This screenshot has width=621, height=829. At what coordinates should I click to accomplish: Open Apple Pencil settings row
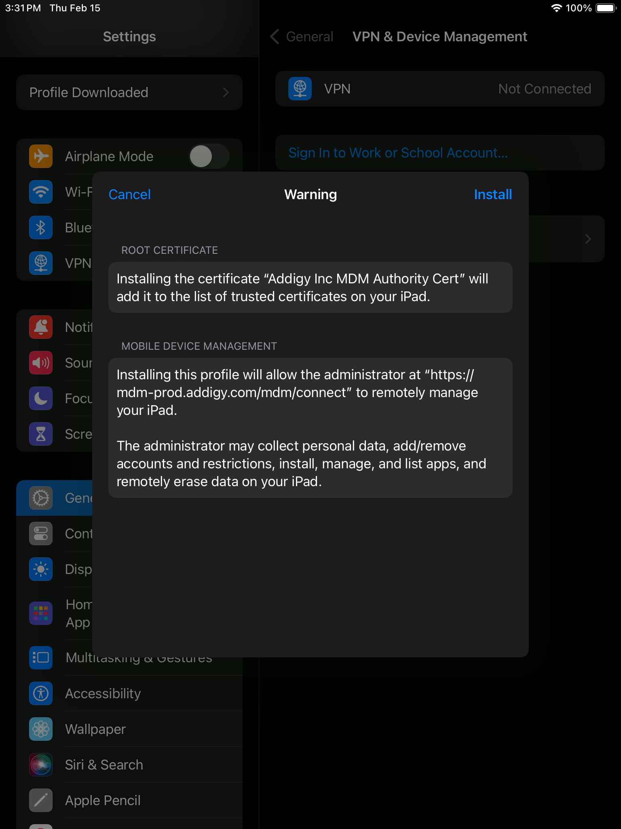(129, 800)
